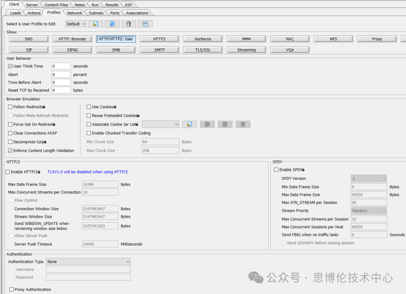Click the copy cookie jar list icon
Viewport: 406px width, 294px height.
(x=207, y=124)
